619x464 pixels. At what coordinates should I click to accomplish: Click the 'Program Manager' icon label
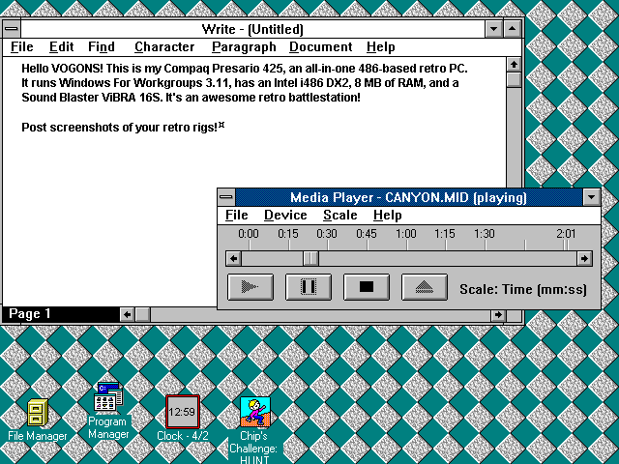point(108,427)
